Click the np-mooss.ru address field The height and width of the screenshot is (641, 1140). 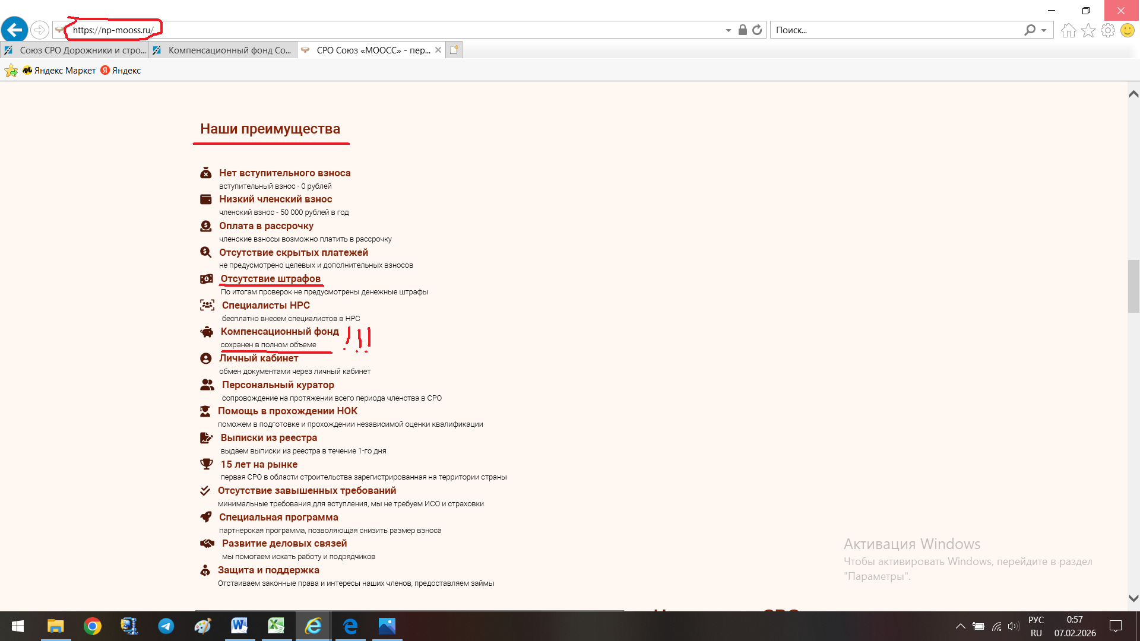(113, 30)
